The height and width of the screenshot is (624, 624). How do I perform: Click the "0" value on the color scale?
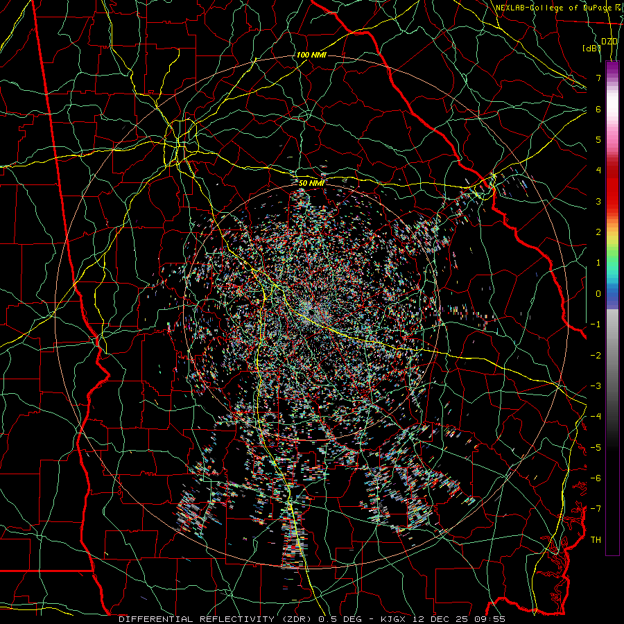coord(598,294)
